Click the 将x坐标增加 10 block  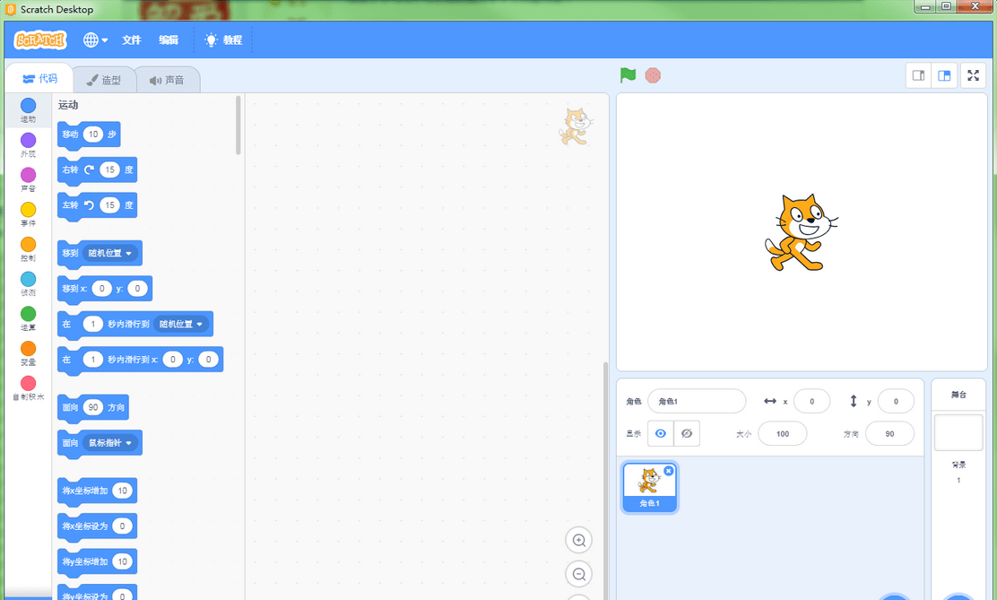click(97, 491)
